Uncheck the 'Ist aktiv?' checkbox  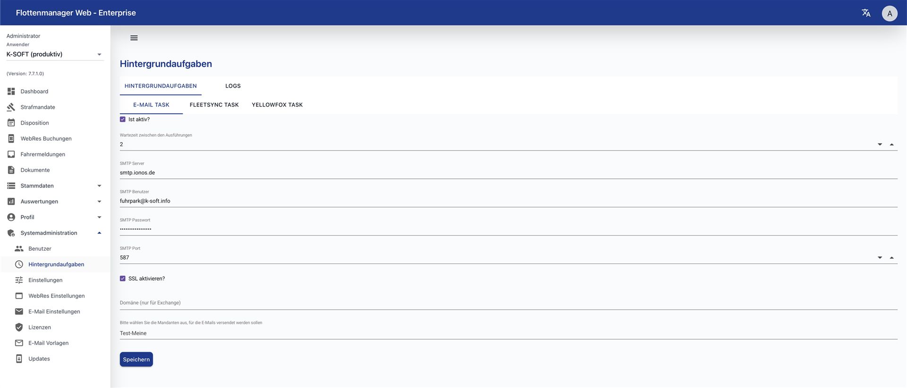tap(123, 119)
